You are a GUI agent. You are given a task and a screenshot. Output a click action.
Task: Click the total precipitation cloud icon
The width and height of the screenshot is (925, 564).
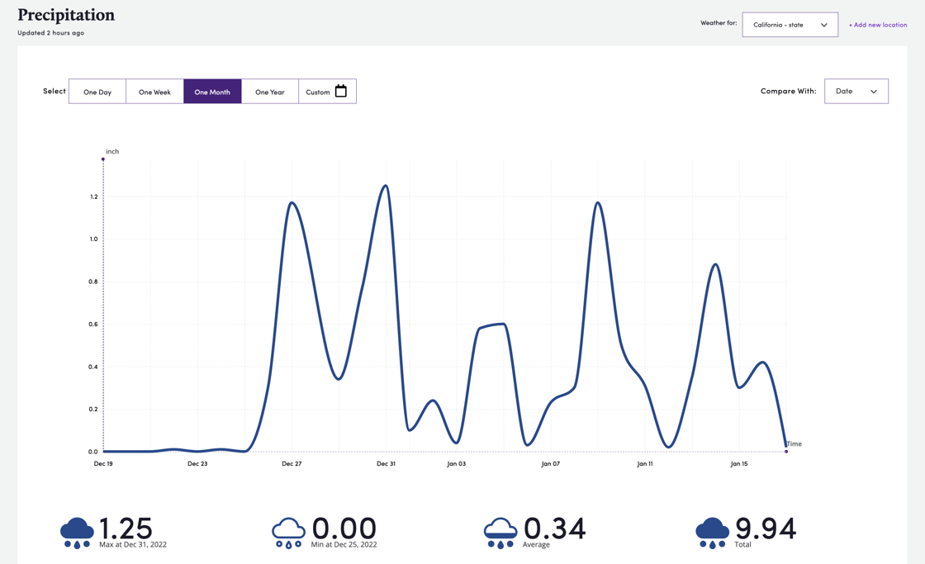click(712, 533)
